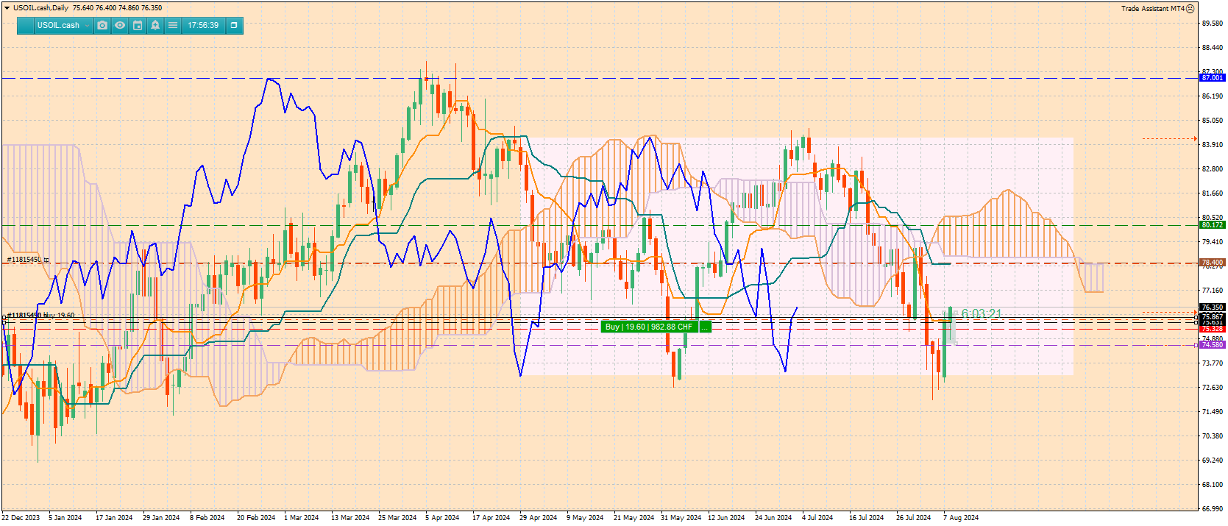Image resolution: width=1228 pixels, height=526 pixels.
Task: Add an alert with bell icon
Action: 155,25
